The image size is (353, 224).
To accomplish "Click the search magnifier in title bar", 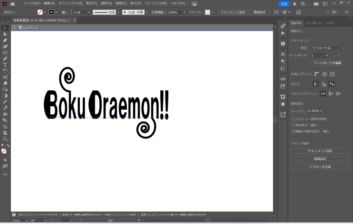I will pos(303,4).
